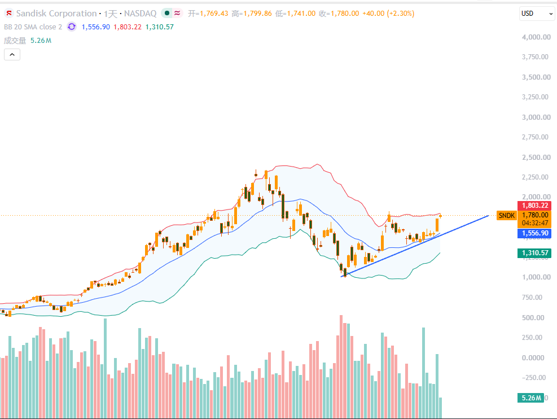
Task: Click the green market status dot icon
Action: pyautogui.click(x=167, y=13)
